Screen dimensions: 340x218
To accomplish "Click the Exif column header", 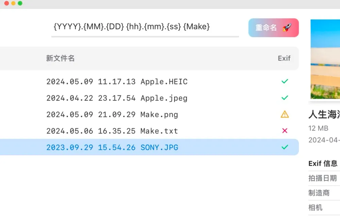I will coord(284,58).
